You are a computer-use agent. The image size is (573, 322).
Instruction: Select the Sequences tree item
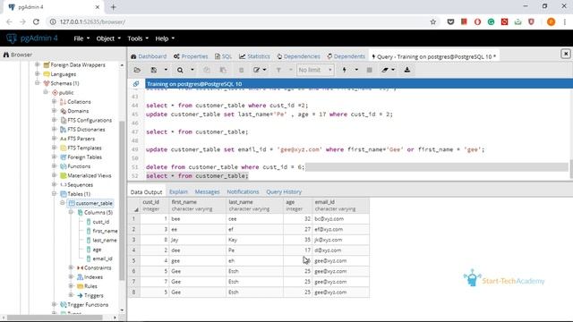pyautogui.click(x=80, y=185)
